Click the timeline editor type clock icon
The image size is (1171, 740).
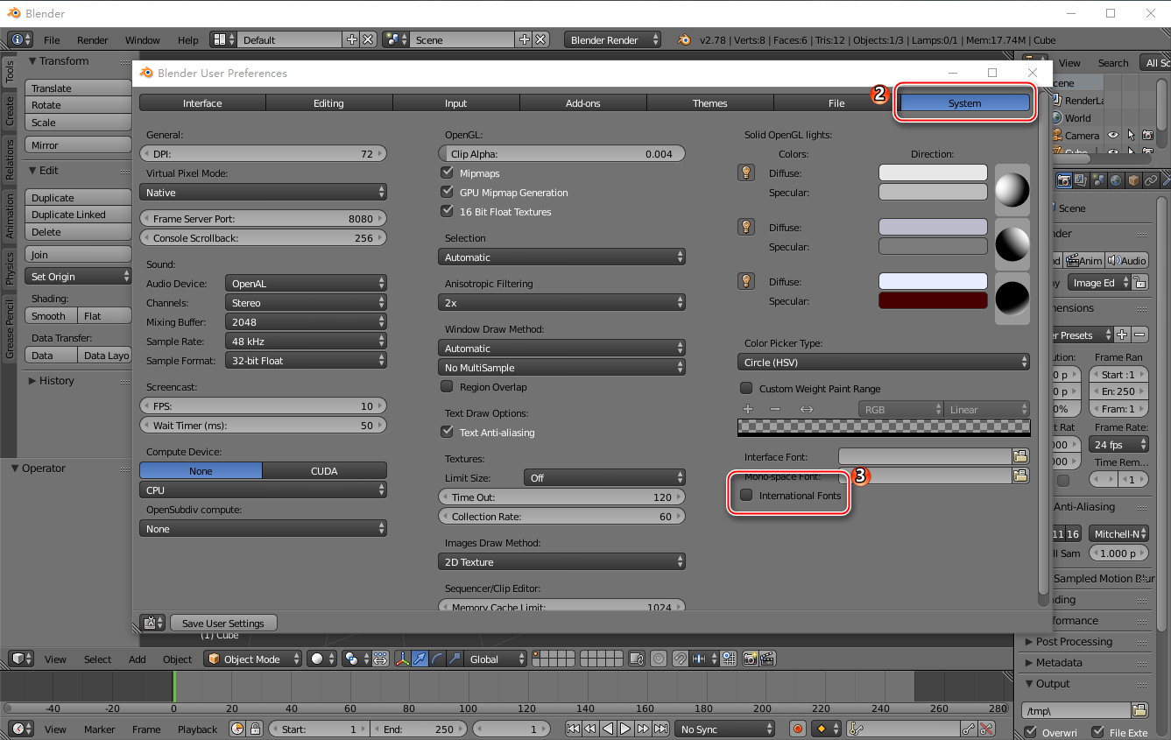pos(21,729)
